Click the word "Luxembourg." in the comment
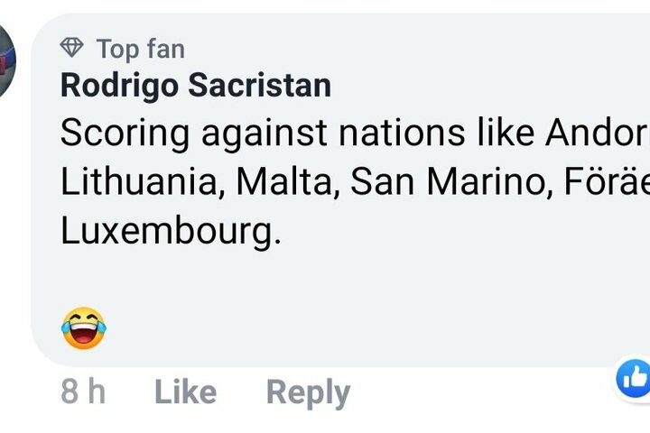The image size is (650, 433). (x=171, y=231)
